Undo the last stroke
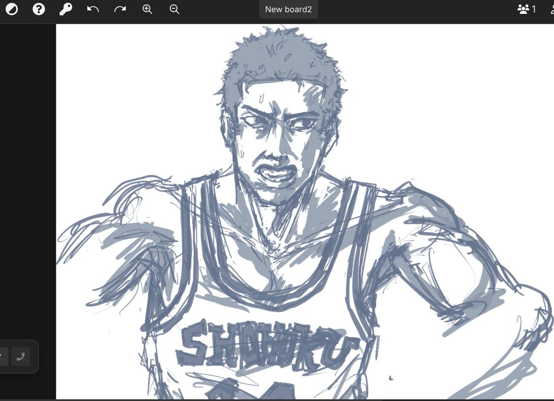 pos(93,9)
